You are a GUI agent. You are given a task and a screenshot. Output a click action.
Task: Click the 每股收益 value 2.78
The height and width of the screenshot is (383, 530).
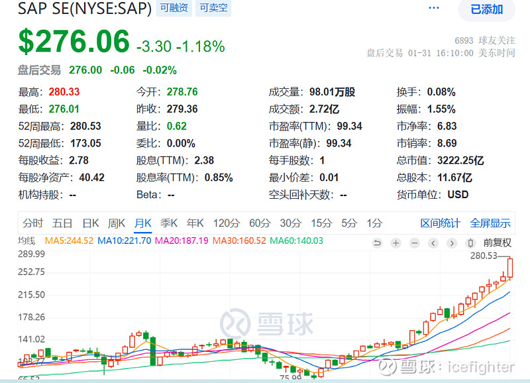click(79, 160)
